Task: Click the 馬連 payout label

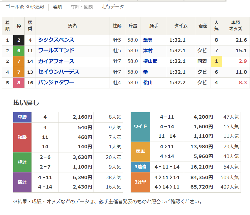Action: click(22, 182)
